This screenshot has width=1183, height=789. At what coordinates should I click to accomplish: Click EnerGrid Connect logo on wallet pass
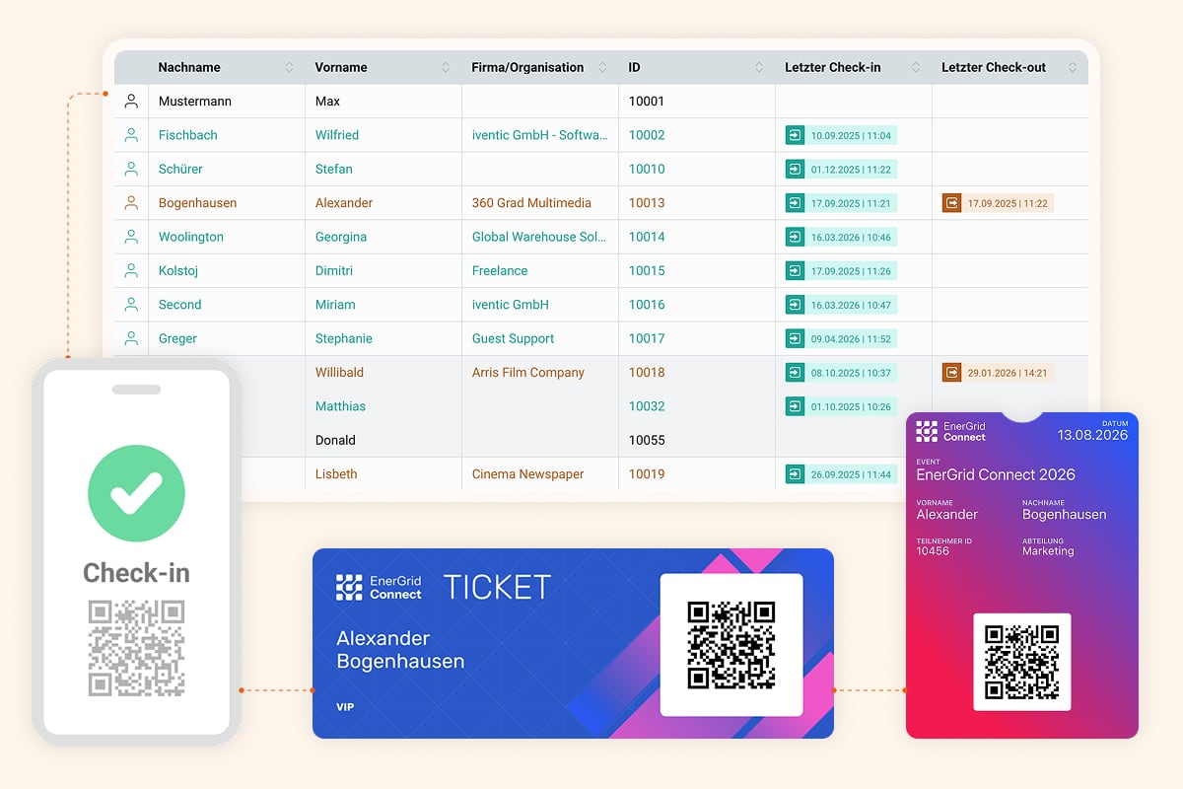[950, 431]
